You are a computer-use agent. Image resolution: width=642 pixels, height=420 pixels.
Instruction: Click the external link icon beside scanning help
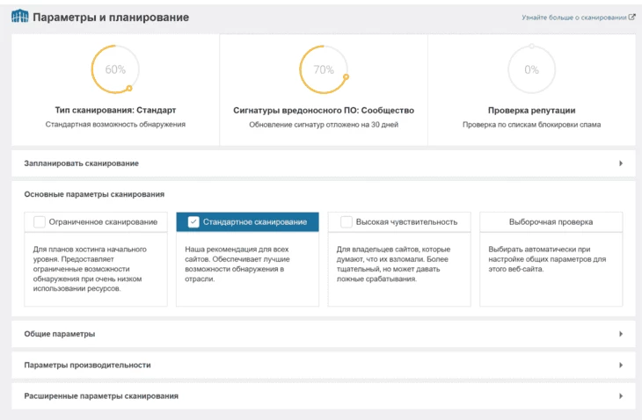pyautogui.click(x=632, y=18)
